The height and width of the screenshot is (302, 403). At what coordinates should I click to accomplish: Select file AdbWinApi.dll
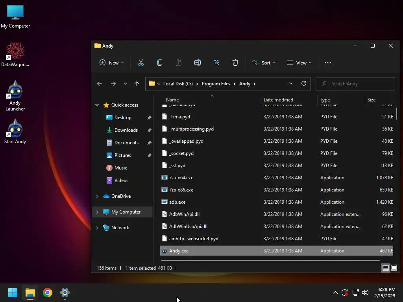click(277, 214)
